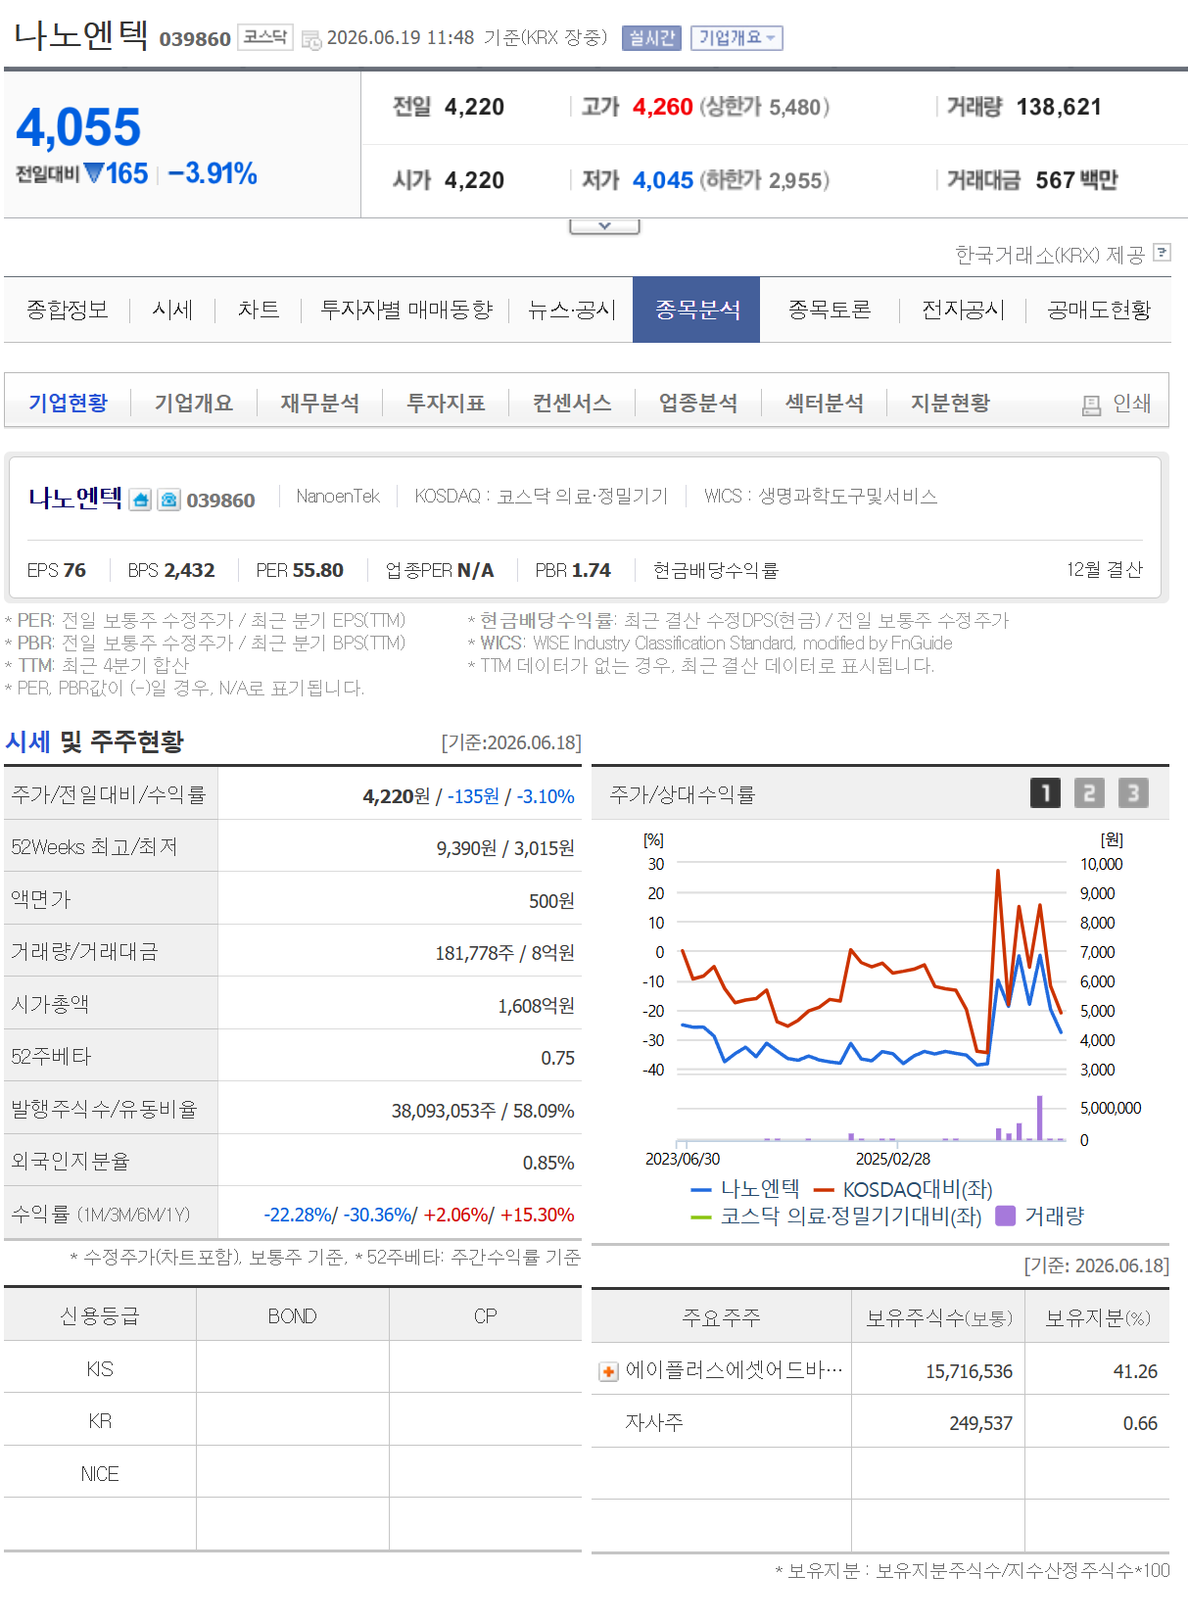The width and height of the screenshot is (1188, 1622).
Task: Click the 외국인지분율 value 0.85%
Action: pos(548,1163)
